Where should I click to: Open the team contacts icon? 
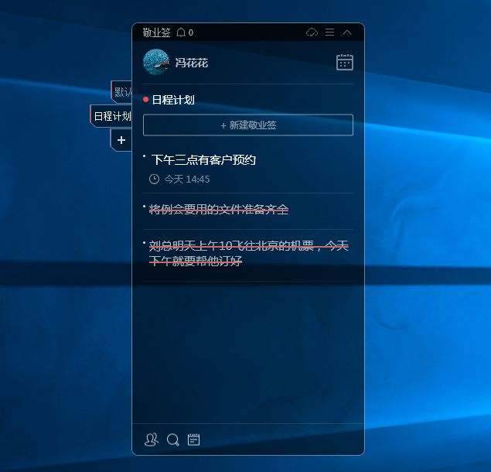pos(152,440)
